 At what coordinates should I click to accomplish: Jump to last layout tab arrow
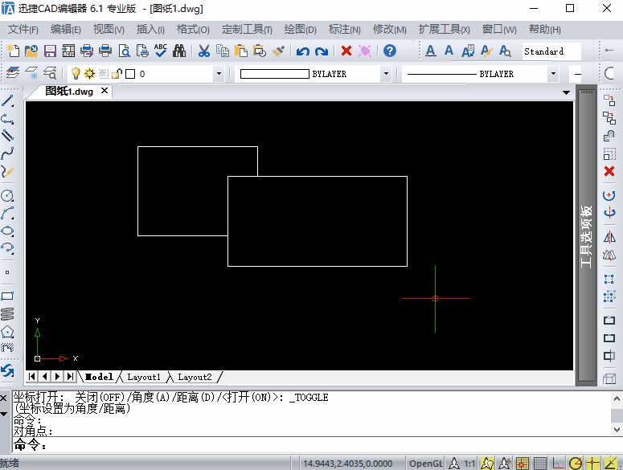point(70,376)
